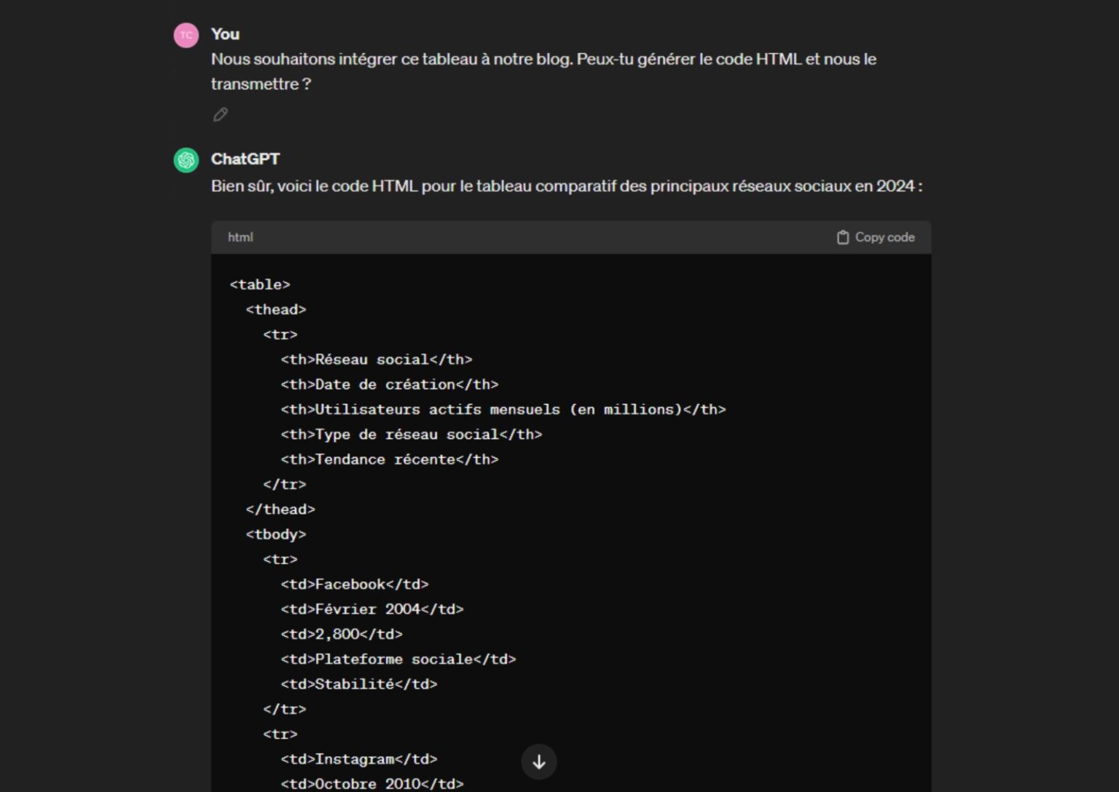Click the down-arrow scroll button
Screen dimensions: 1119x792
[x=538, y=761]
